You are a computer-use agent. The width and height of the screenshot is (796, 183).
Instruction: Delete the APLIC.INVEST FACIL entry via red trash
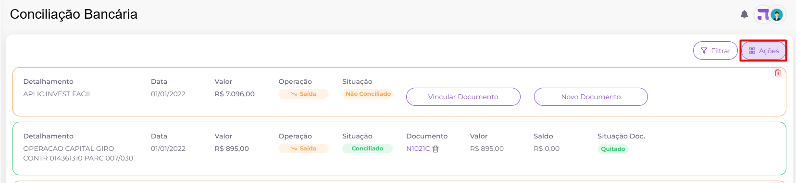click(x=777, y=73)
